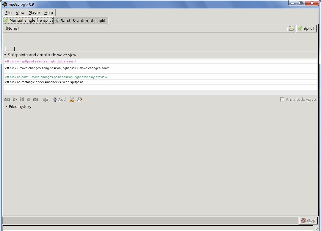Image resolution: width=321 pixels, height=231 pixels.
Task: Click the Stop button at bottom right
Action: pyautogui.click(x=308, y=220)
